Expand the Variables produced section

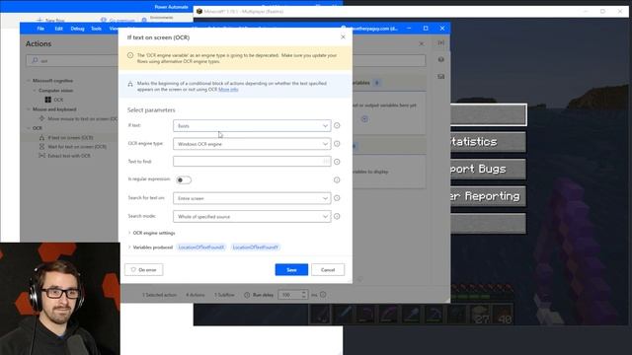150,248
